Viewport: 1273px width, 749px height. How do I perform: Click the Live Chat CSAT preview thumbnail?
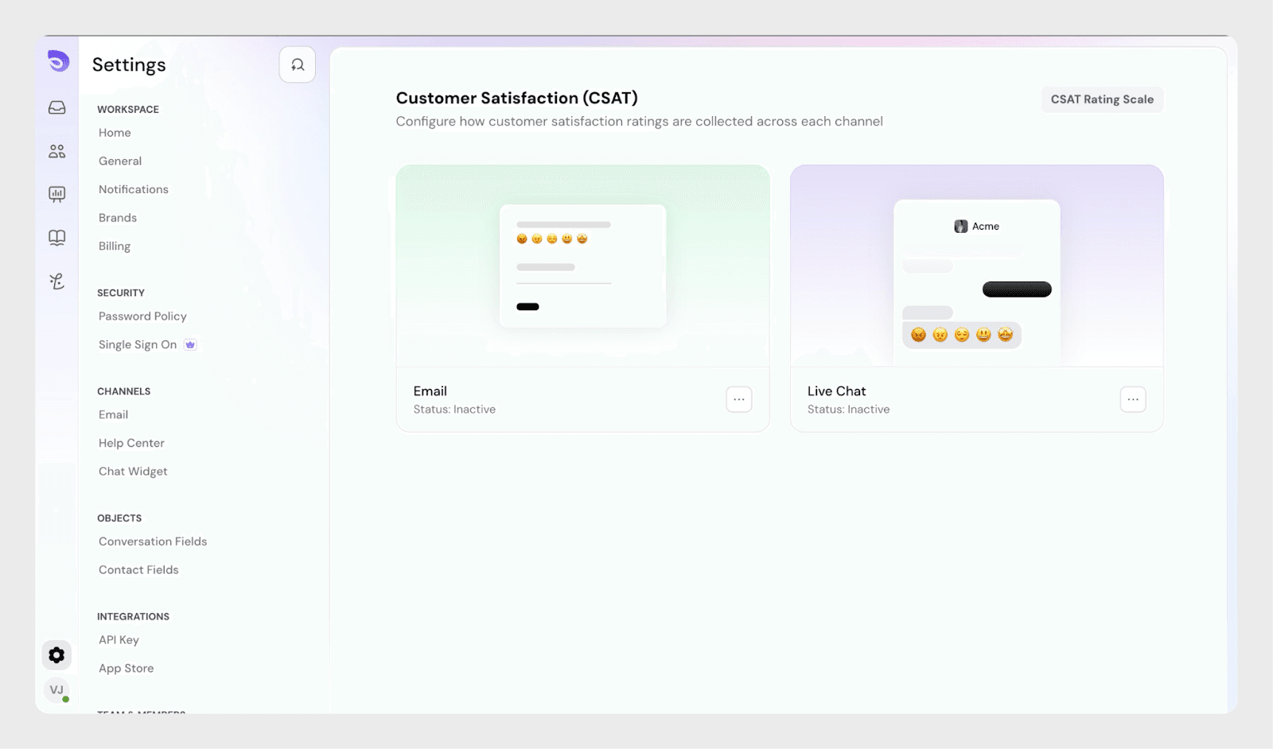pos(976,266)
